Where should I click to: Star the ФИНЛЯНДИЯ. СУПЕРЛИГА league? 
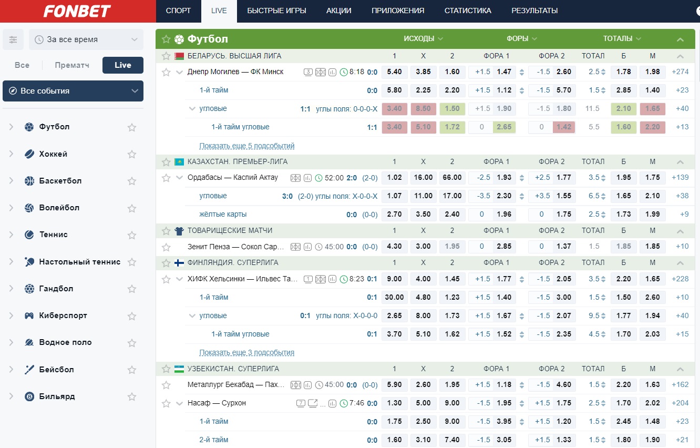(x=166, y=262)
